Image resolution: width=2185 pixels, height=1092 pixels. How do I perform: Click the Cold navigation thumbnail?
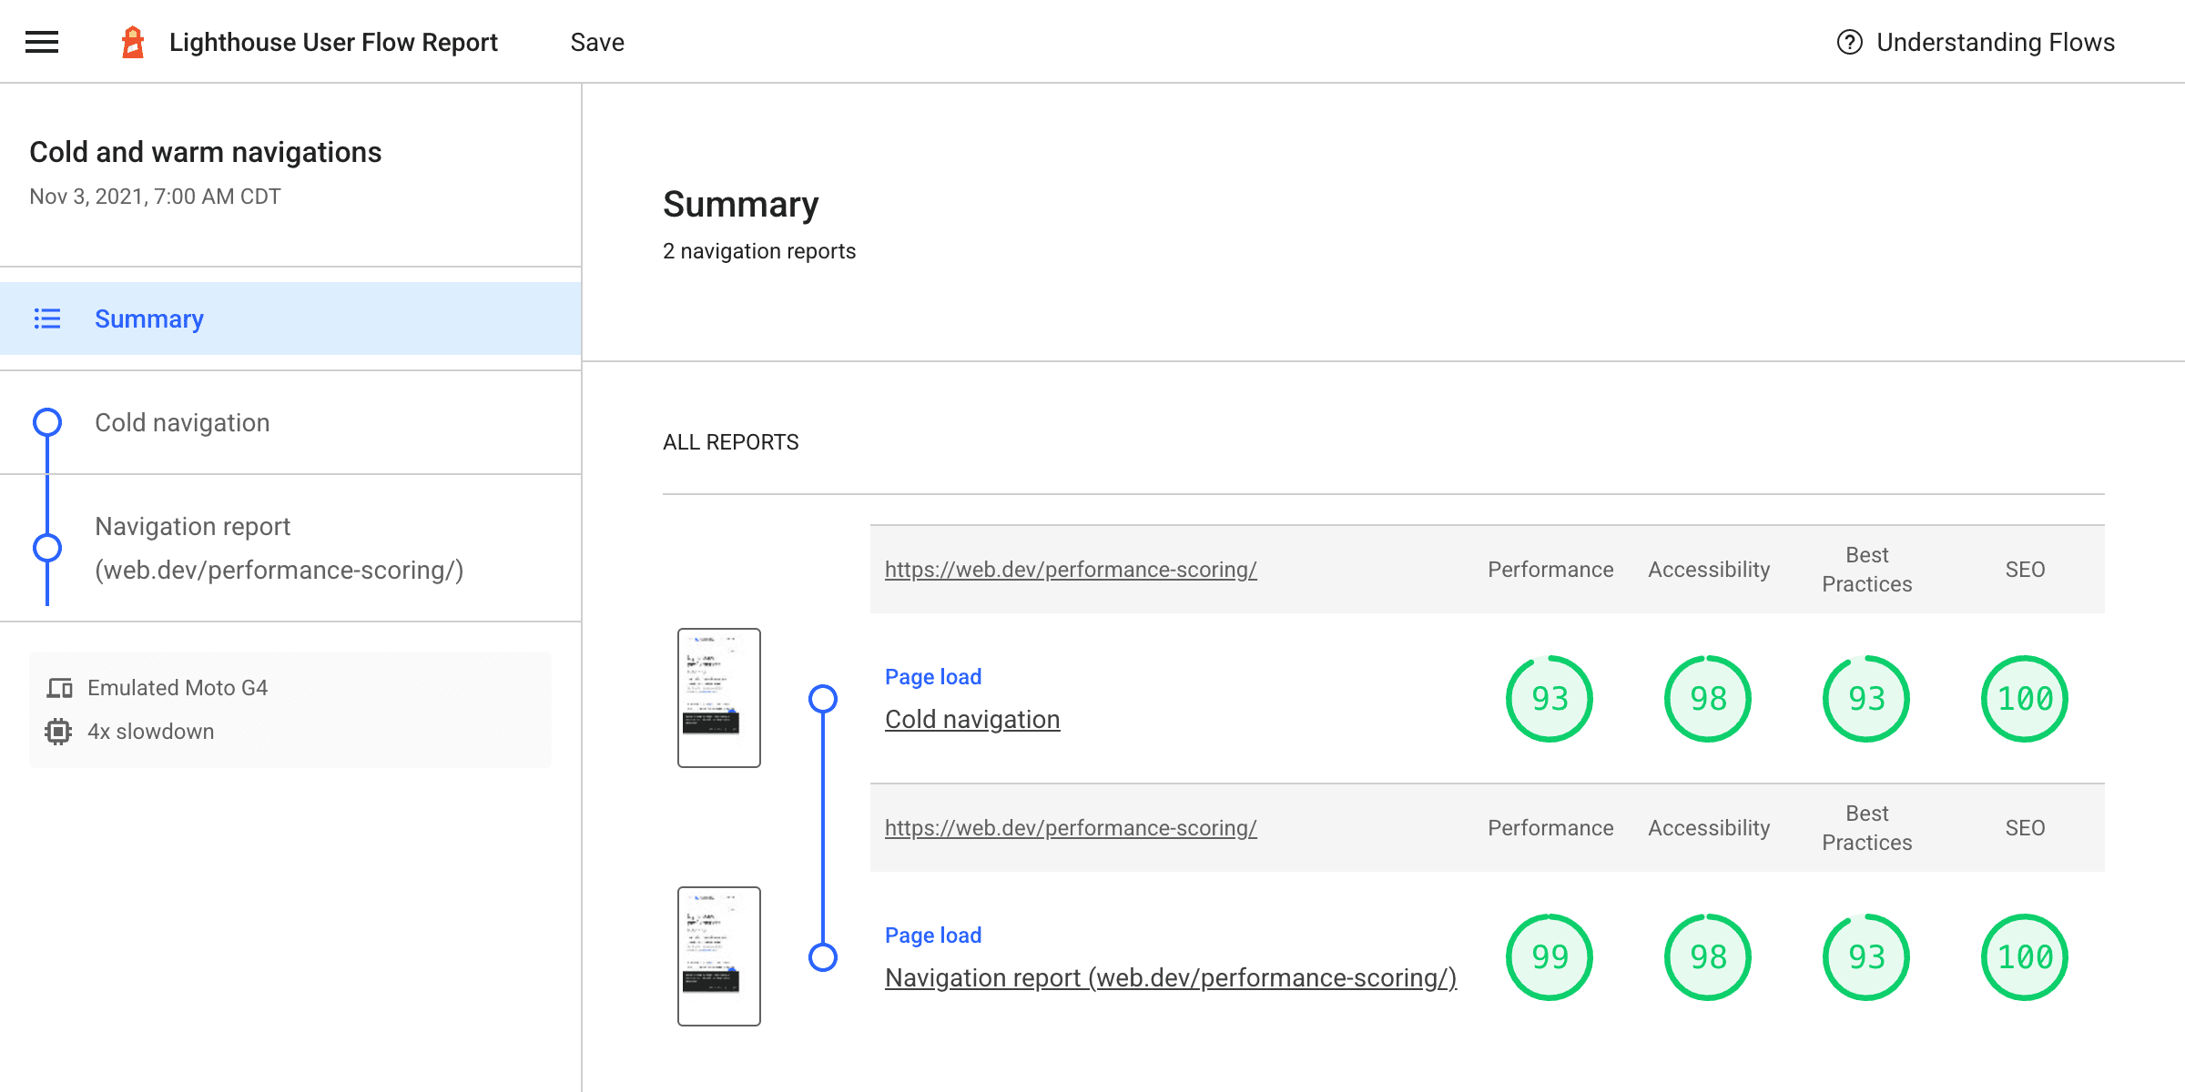click(x=717, y=696)
